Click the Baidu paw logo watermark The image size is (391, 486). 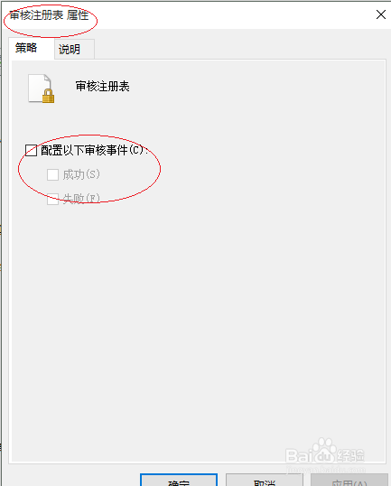(324, 451)
